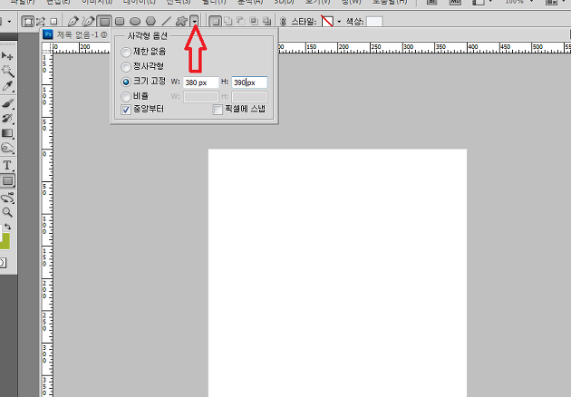The height and width of the screenshot is (397, 571).
Task: Open the 보기(V) menu
Action: click(x=317, y=2)
